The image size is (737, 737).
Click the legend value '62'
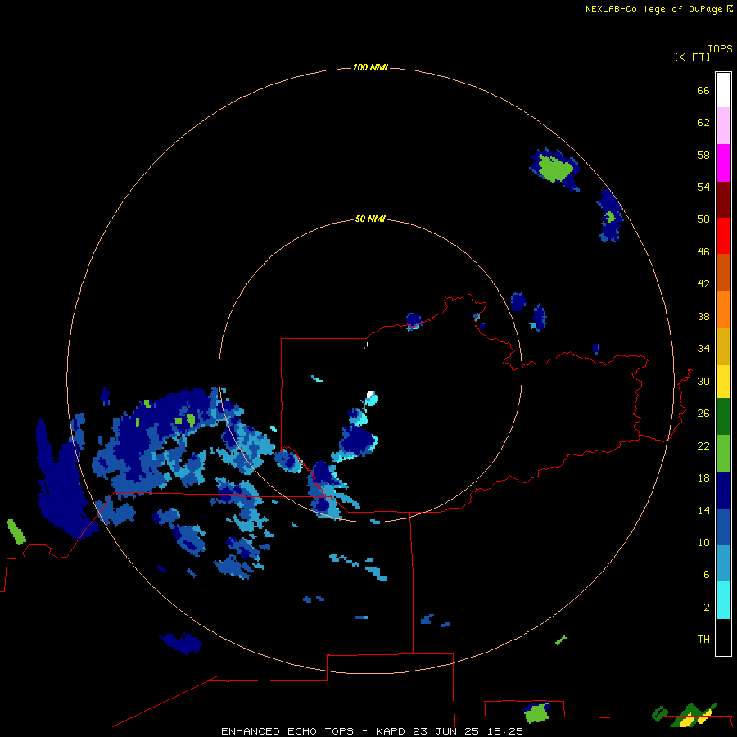(703, 123)
